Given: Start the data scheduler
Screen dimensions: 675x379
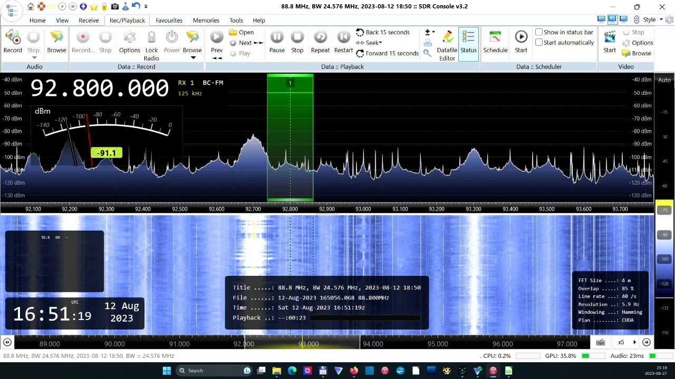Looking at the screenshot, I should tap(521, 42).
